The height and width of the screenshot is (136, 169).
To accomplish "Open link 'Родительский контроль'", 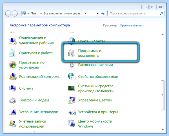I will point(39,76).
